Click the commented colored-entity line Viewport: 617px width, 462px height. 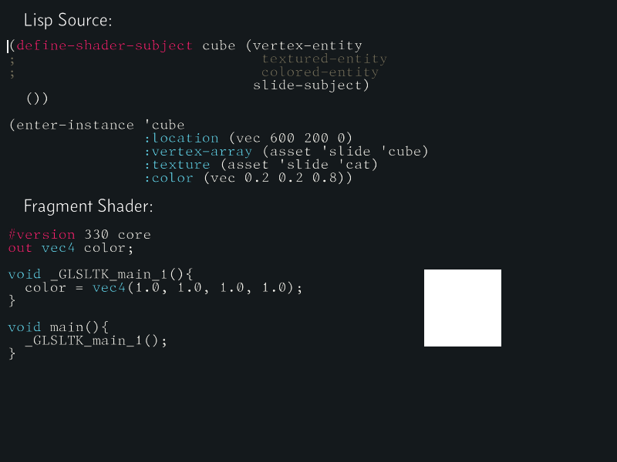320,72
